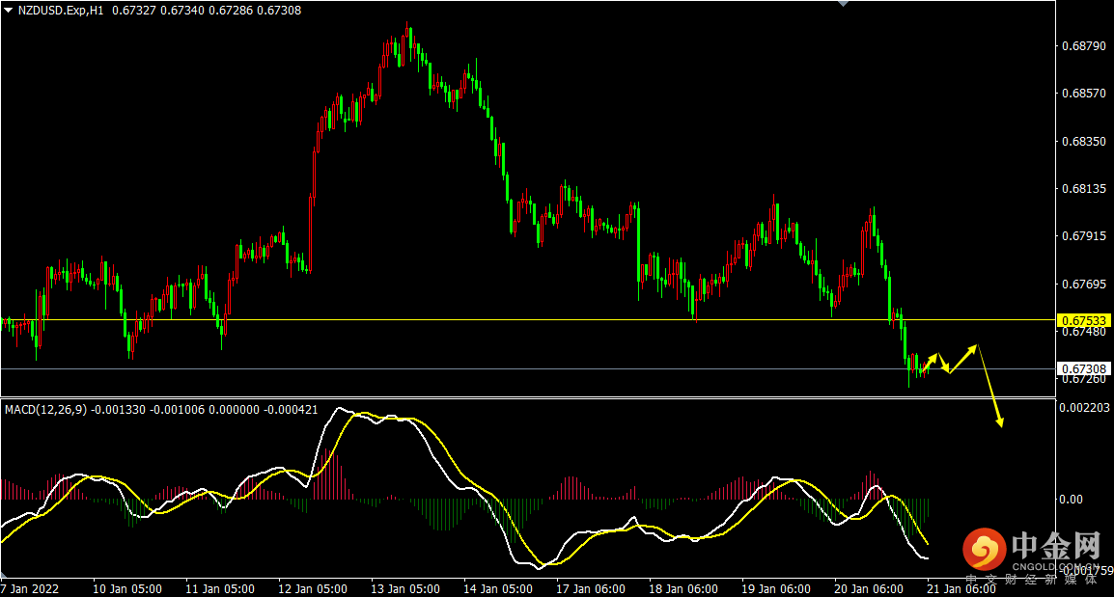Viewport: 1114px width, 597px height.
Task: Open the dropdown arrow beside NZDUSD.Exp,H1
Action: (x=8, y=11)
